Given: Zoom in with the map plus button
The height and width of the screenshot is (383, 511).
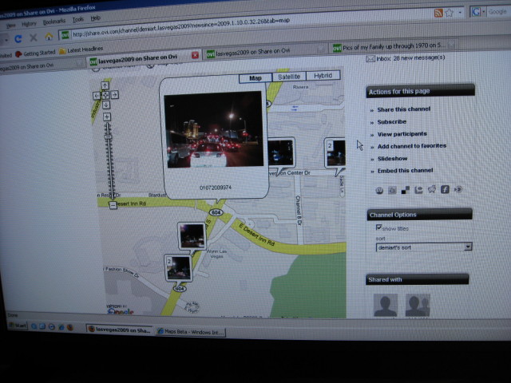Looking at the screenshot, I should pos(107,116).
